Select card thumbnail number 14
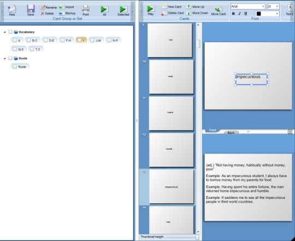Image resolution: width=295 pixels, height=241 pixels. click(171, 220)
